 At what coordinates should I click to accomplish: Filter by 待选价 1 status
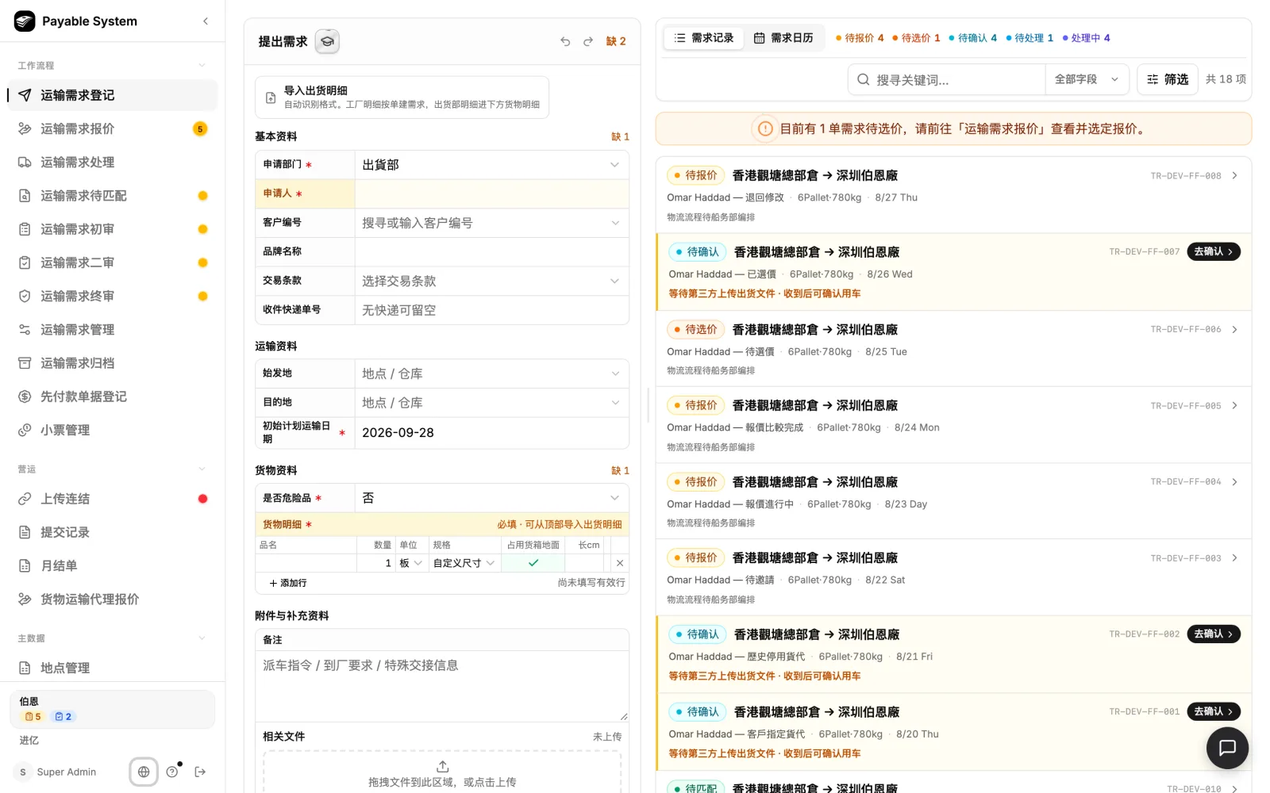[x=916, y=38]
